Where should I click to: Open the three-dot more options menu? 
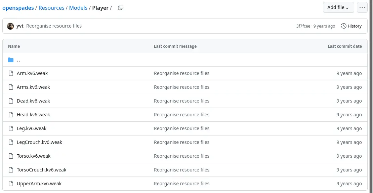click(362, 7)
